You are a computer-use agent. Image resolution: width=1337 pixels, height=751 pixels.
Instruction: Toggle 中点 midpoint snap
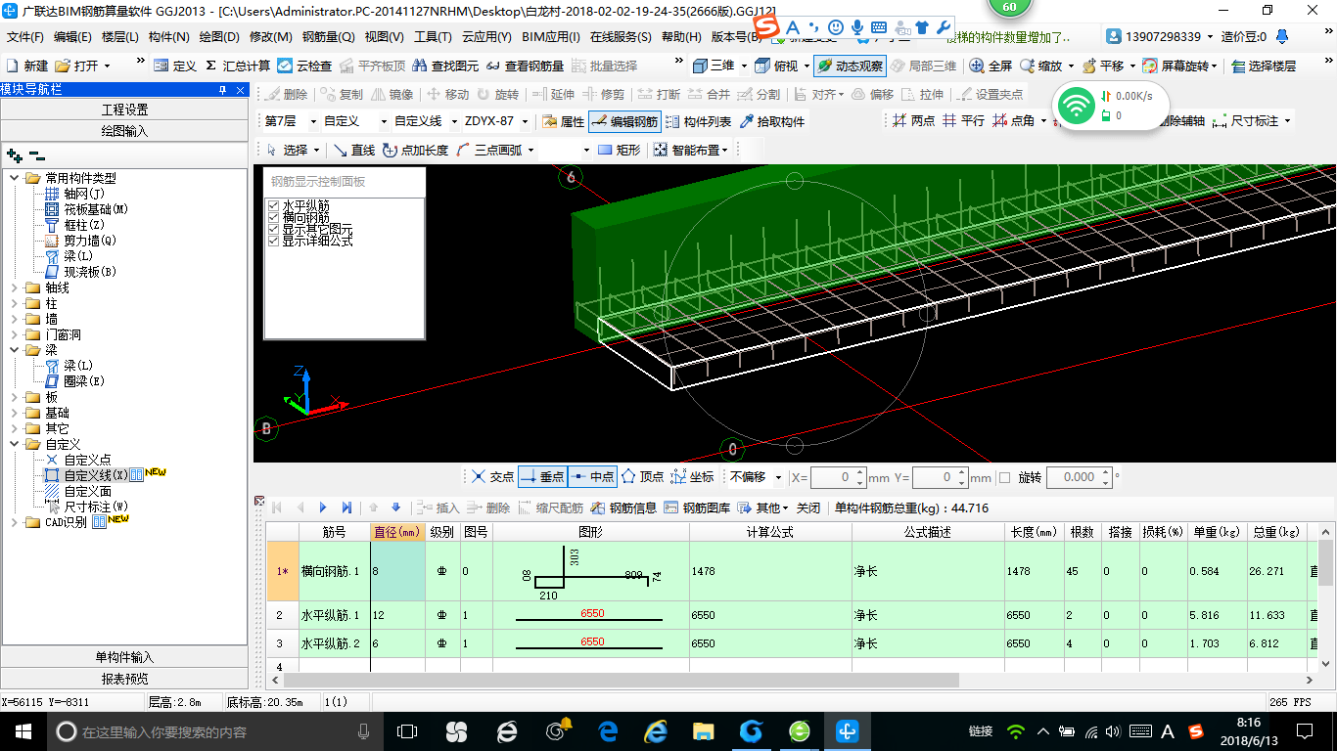592,477
